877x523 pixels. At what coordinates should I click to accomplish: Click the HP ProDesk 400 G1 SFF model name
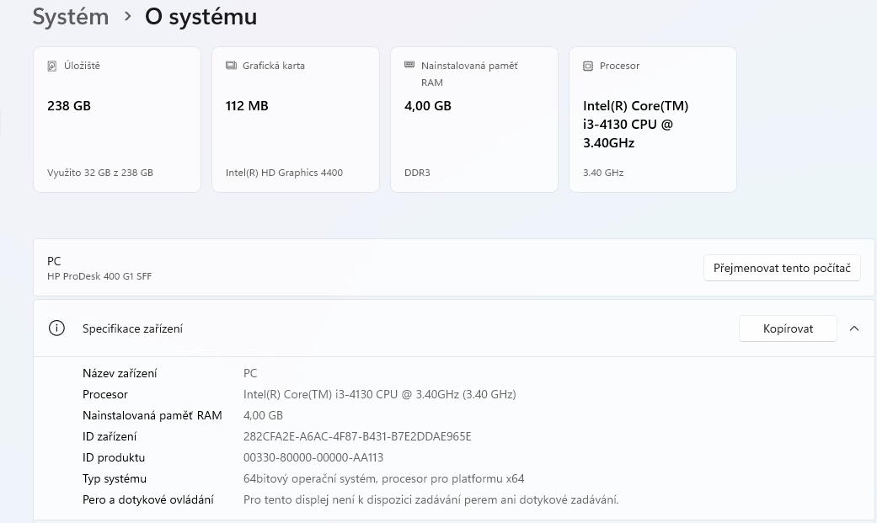[x=99, y=276]
